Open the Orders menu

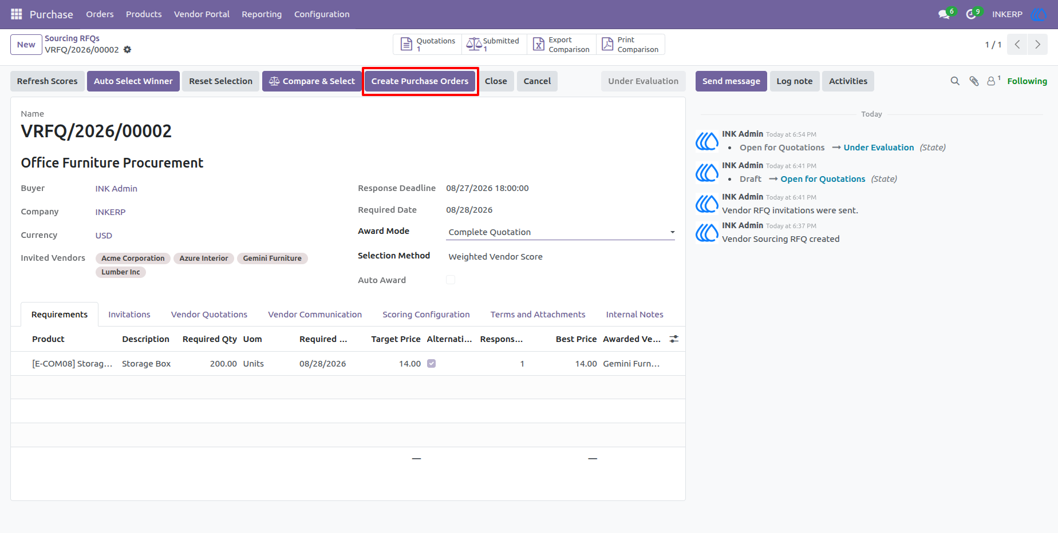coord(100,14)
